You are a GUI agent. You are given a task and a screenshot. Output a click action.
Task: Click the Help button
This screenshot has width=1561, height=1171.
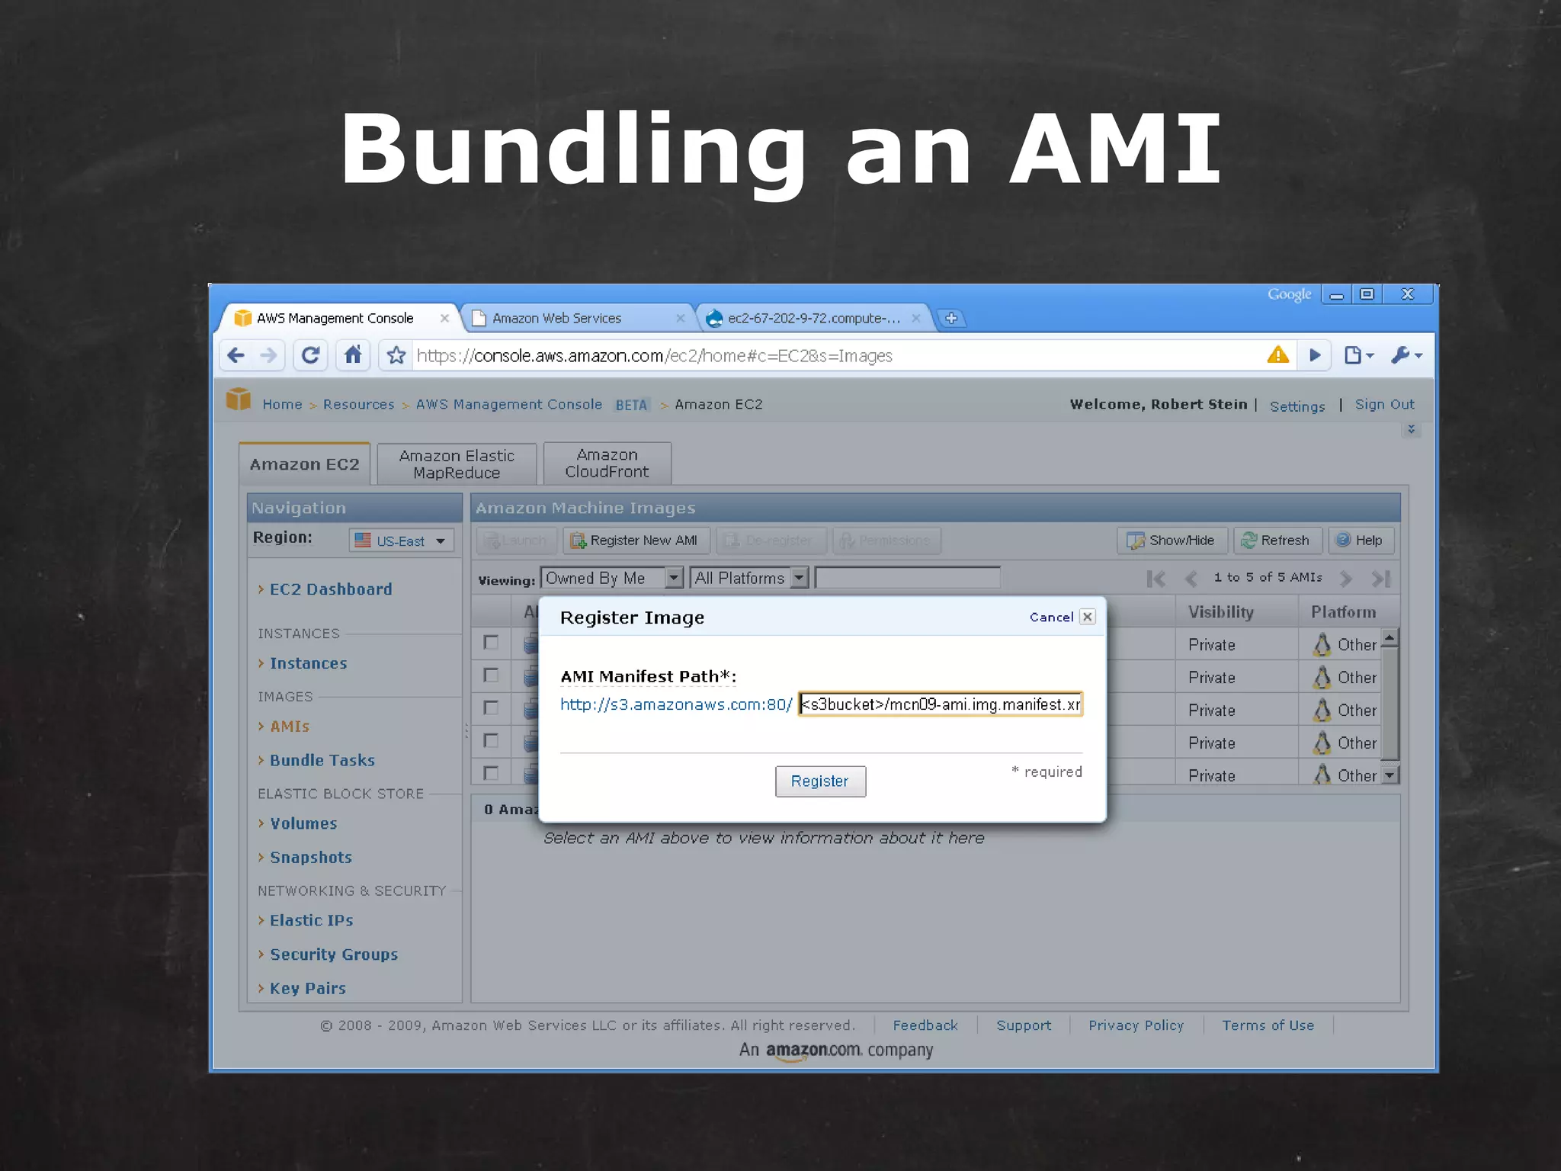[x=1361, y=541]
